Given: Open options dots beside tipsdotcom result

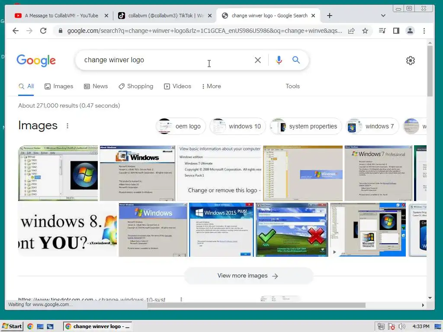Looking at the screenshot, I should pos(181,299).
